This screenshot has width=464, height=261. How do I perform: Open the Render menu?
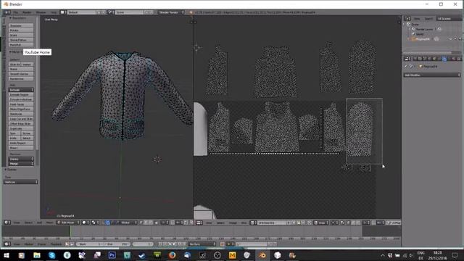[27, 12]
